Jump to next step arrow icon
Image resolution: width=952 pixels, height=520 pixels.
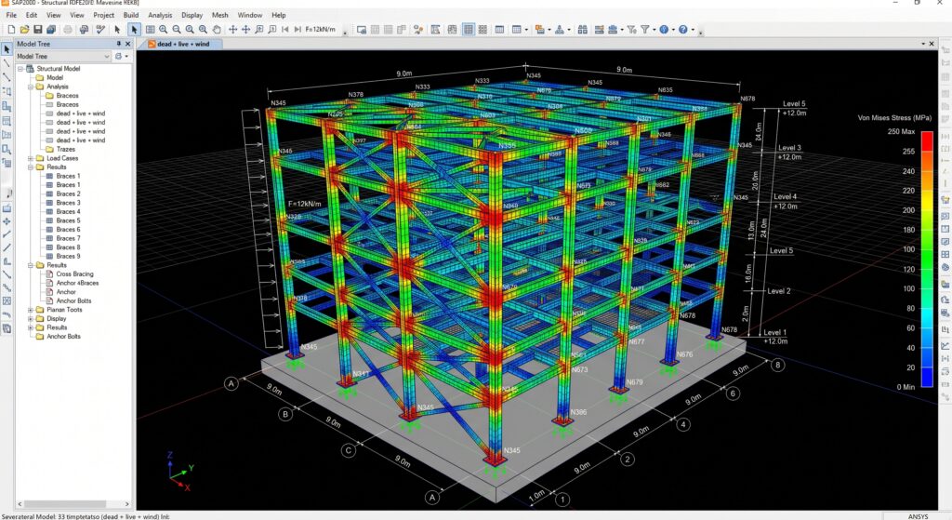297,29
